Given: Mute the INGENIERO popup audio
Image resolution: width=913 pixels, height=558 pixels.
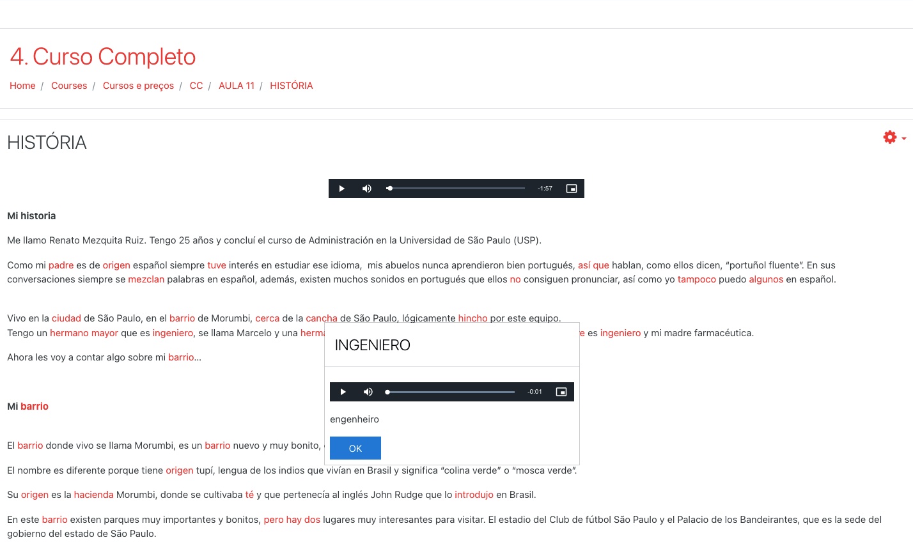Looking at the screenshot, I should point(368,392).
